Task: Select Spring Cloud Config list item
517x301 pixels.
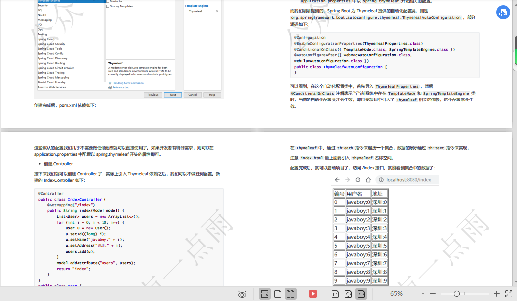Action: 50,53
